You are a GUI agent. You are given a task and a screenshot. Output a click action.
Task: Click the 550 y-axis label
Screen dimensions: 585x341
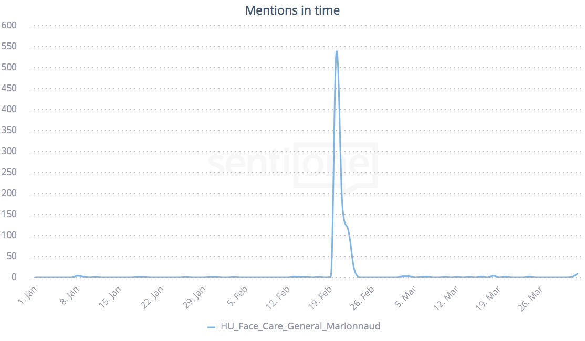pyautogui.click(x=9, y=46)
